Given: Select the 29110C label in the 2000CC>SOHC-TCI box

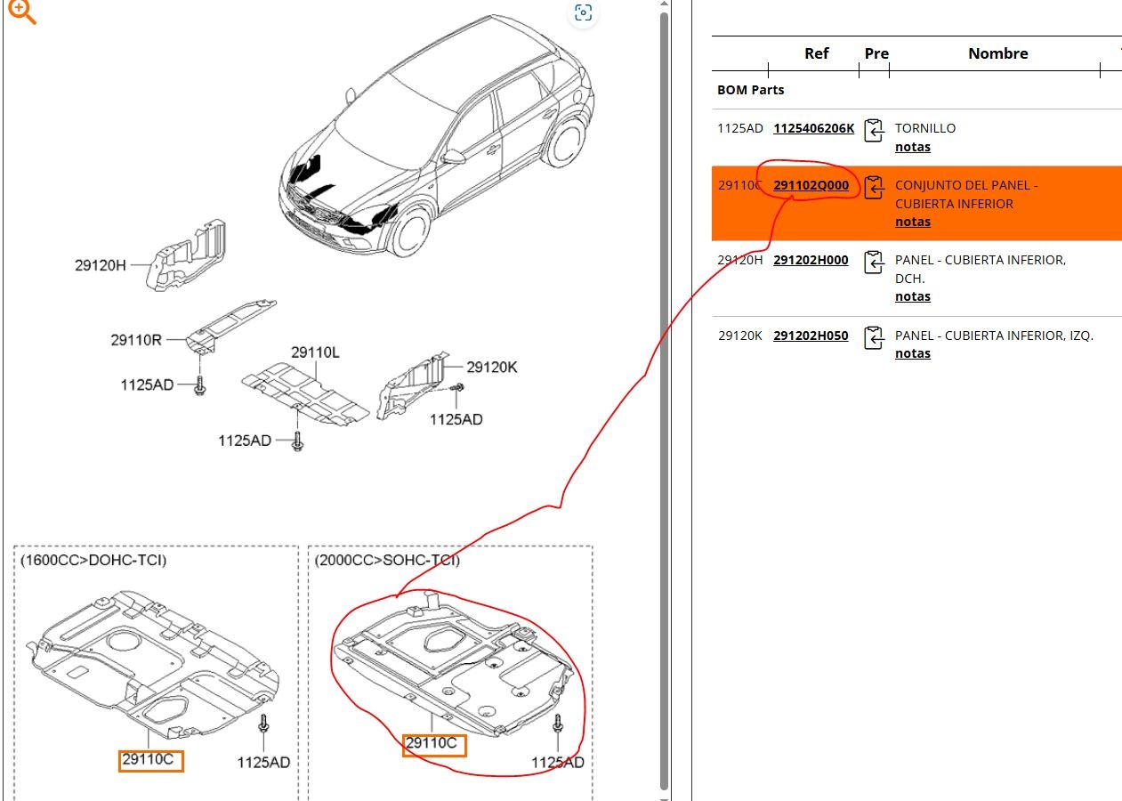Looking at the screenshot, I should [433, 743].
